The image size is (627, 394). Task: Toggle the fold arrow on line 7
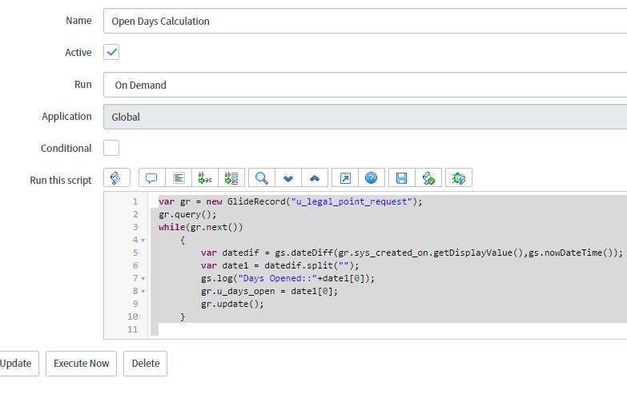[143, 279]
